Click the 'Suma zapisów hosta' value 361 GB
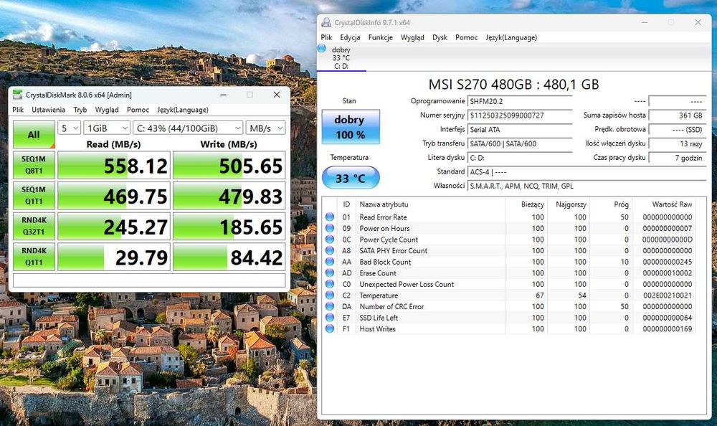Screen dimensions: 717x426 pyautogui.click(x=677, y=115)
